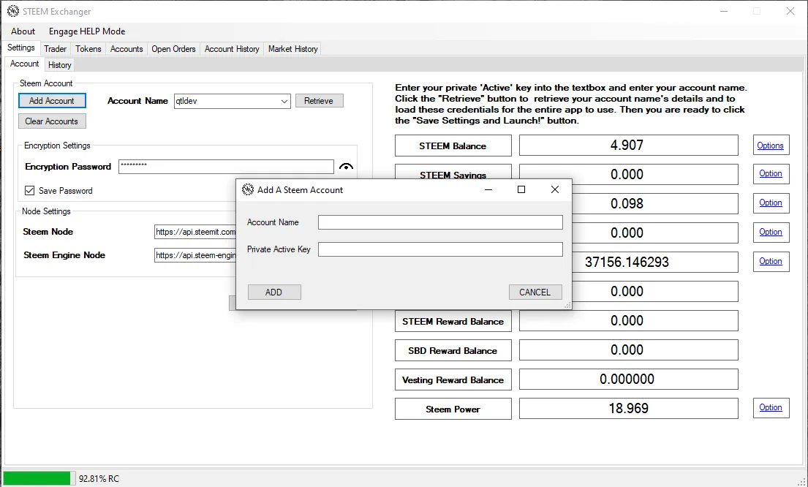Open Option link for Steem Power

pos(771,407)
